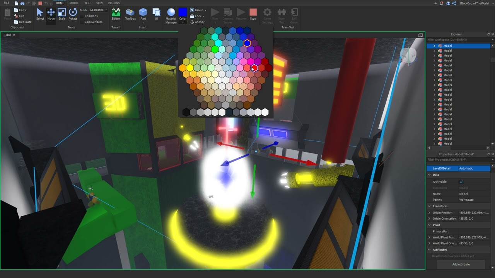Click the Add Attribute button
Viewport: 495px width, 278px height.
click(461, 264)
